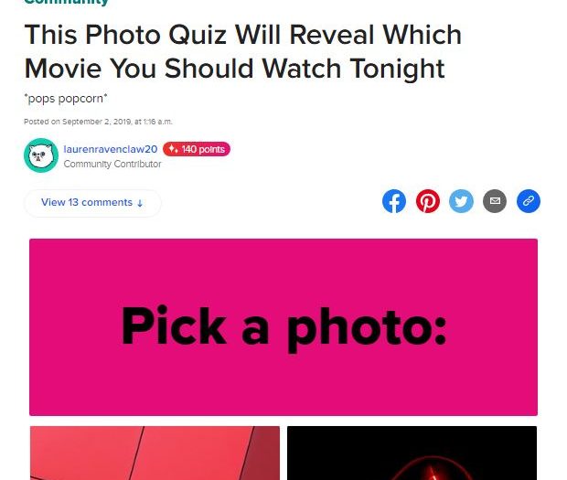567x480 pixels.
Task: Click the posted date September 2, 2019
Action: click(x=98, y=122)
